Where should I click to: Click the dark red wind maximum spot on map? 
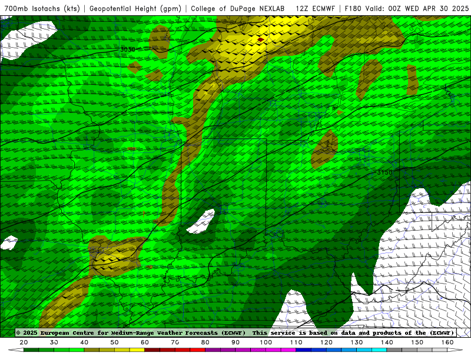tap(260, 39)
